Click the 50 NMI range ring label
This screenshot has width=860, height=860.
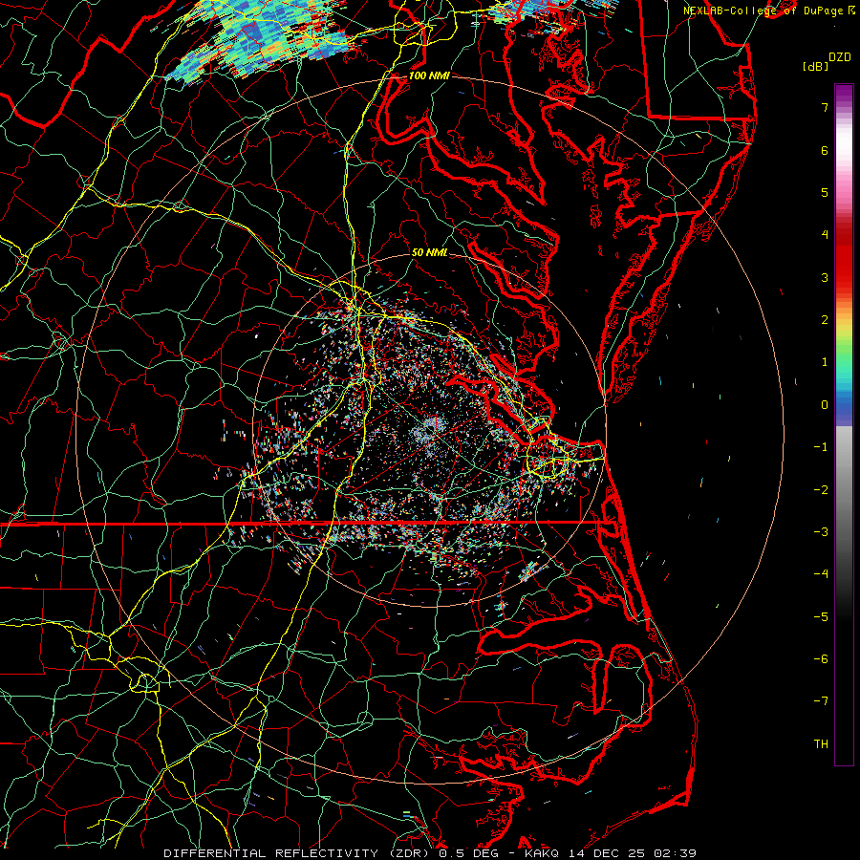[x=429, y=252]
